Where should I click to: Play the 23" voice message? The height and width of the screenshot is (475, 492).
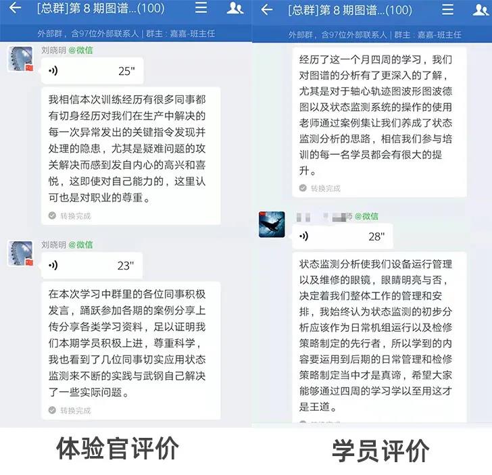92,266
